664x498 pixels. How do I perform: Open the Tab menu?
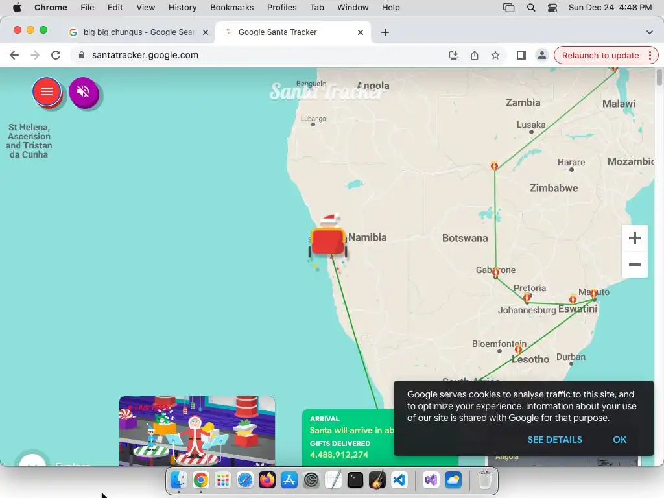tap(316, 7)
